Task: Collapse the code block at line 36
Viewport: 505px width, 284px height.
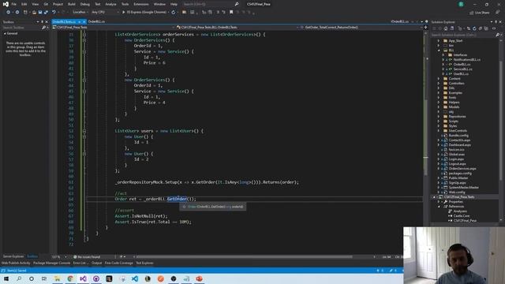Action: [x=84, y=40]
